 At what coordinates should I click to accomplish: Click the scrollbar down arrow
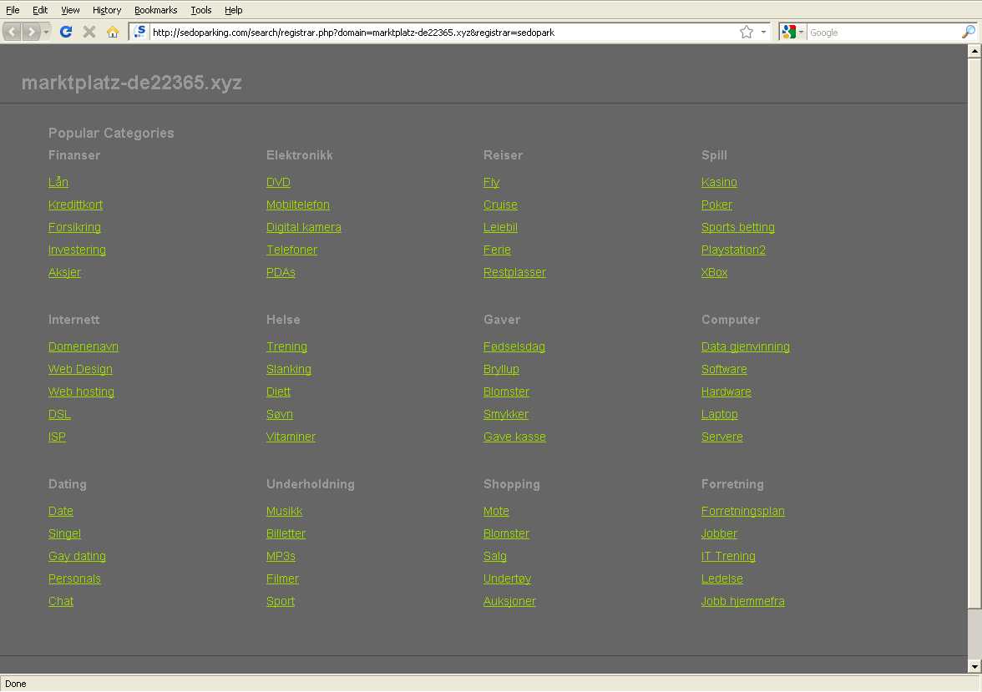[x=974, y=666]
